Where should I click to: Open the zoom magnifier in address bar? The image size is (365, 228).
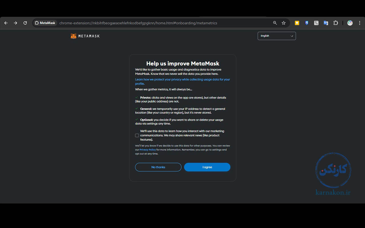pyautogui.click(x=275, y=23)
